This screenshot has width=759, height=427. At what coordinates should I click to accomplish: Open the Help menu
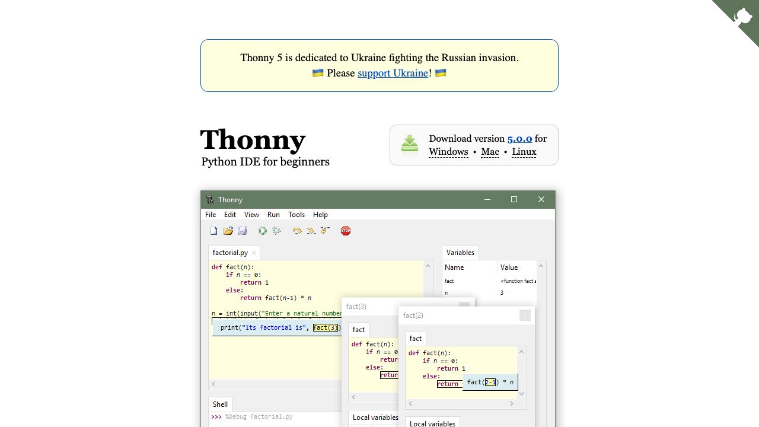coord(320,215)
